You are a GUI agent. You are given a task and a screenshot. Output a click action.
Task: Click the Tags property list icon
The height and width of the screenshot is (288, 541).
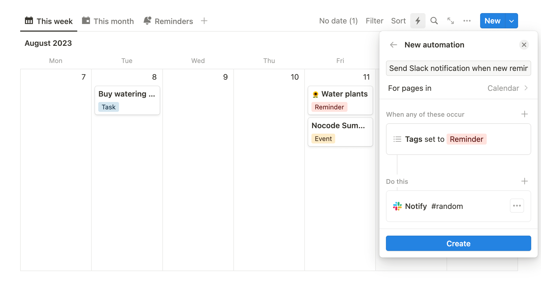[x=397, y=139]
